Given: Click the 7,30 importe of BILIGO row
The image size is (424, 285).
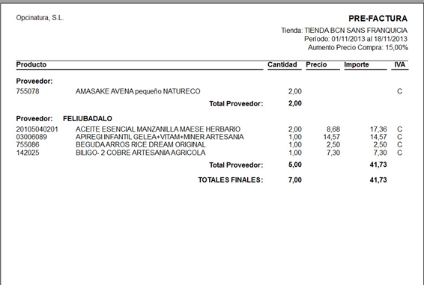Looking at the screenshot, I should [381, 153].
